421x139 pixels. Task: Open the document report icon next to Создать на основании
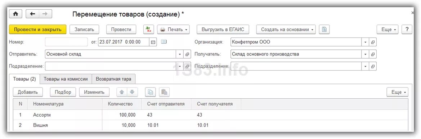point(324,30)
